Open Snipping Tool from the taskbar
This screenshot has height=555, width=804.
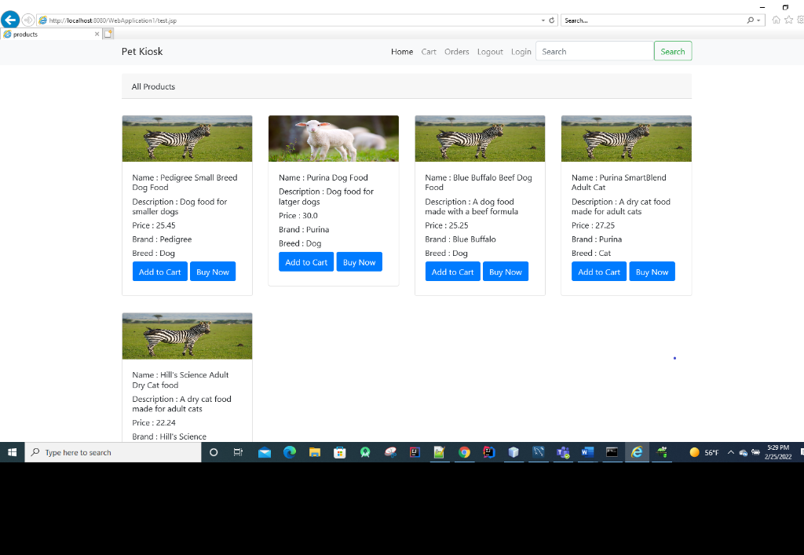391,452
